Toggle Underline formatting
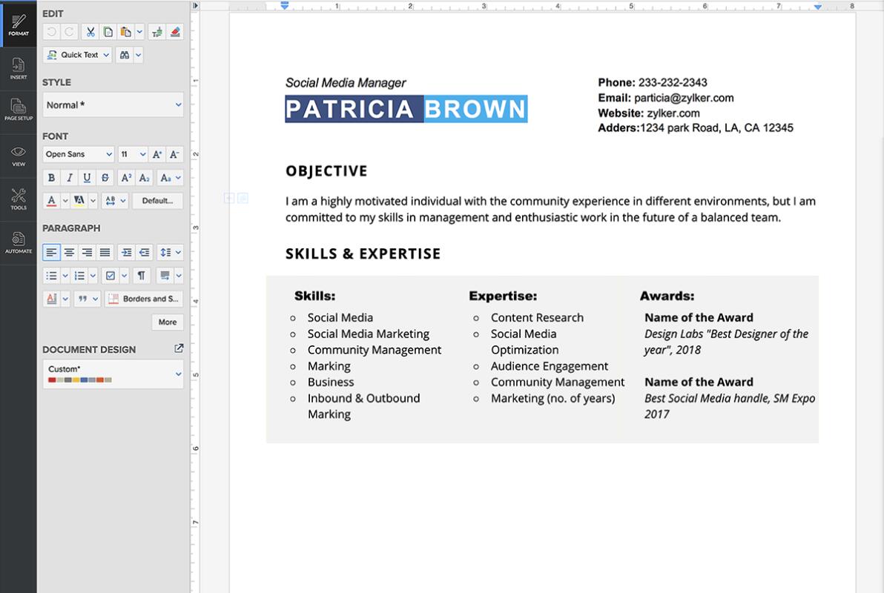Screen dimensions: 884x593 tap(87, 178)
